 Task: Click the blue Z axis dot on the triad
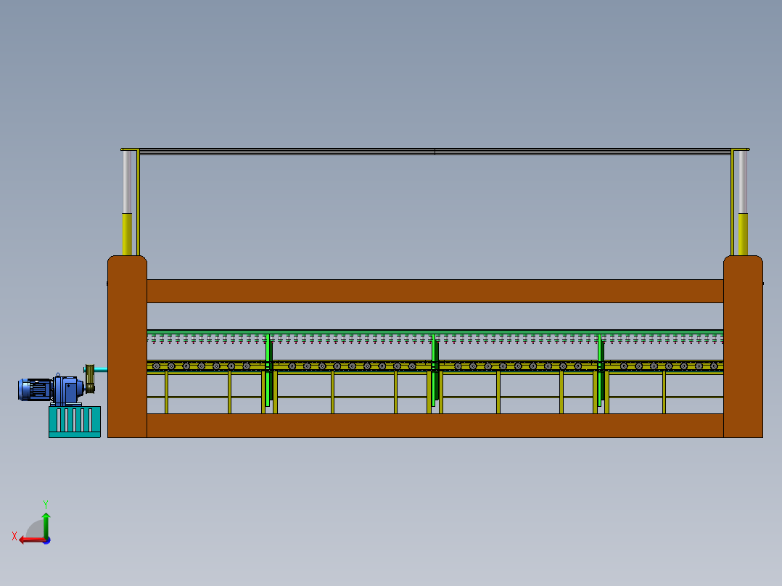pos(46,540)
